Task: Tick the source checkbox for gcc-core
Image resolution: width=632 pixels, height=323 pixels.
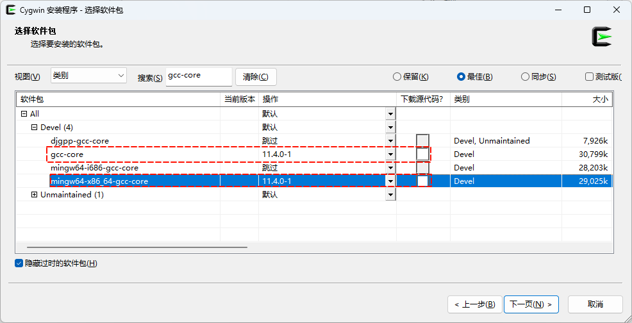Action: [422, 154]
